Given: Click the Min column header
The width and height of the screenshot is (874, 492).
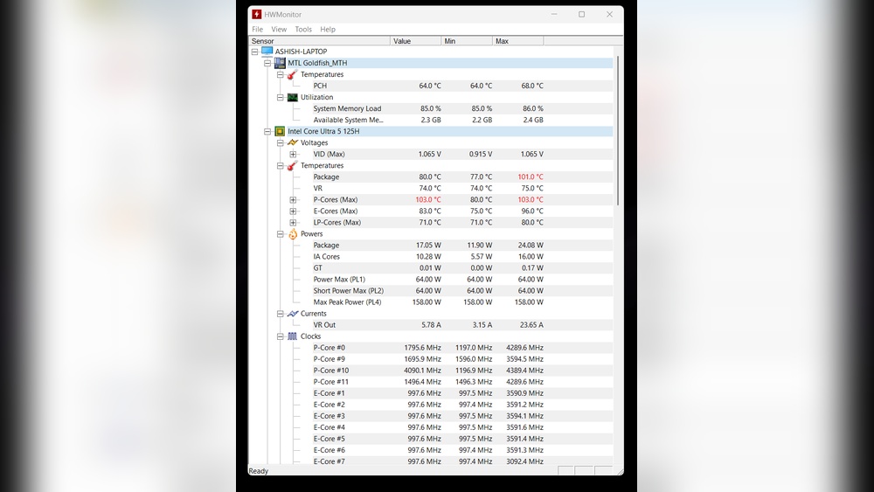Looking at the screenshot, I should (467, 41).
